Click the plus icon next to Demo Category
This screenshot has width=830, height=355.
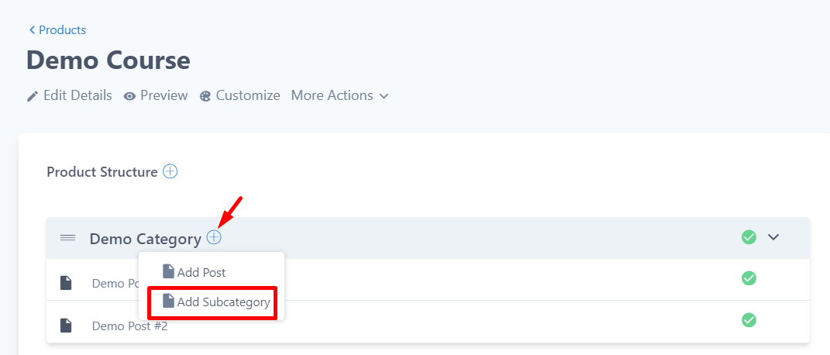[214, 238]
